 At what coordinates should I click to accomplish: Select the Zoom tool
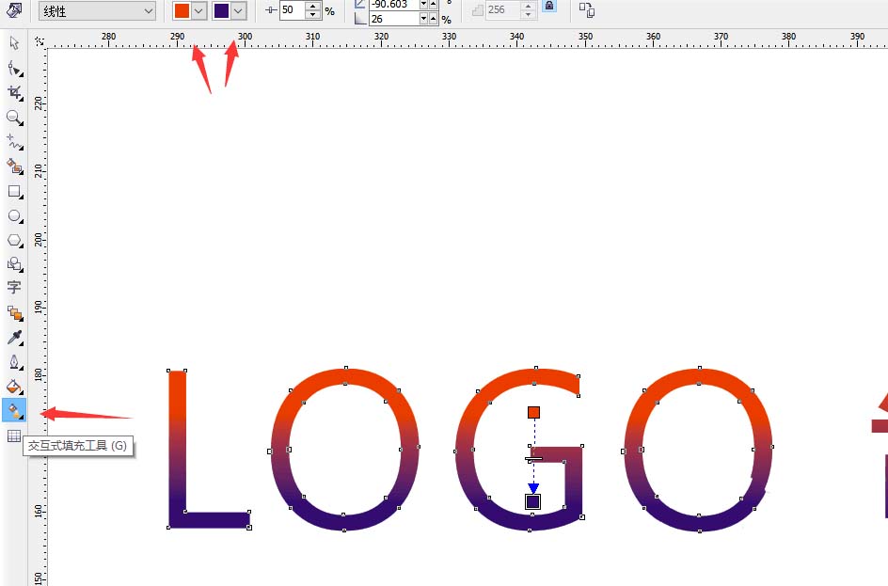tap(13, 118)
